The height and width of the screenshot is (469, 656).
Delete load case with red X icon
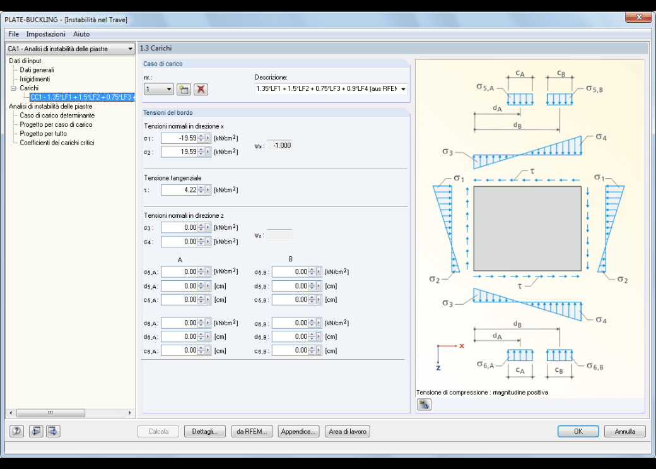(201, 89)
